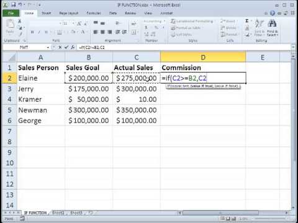Switch to the Insert ribbon tab
This screenshot has height=223, width=298.
tap(47, 13)
